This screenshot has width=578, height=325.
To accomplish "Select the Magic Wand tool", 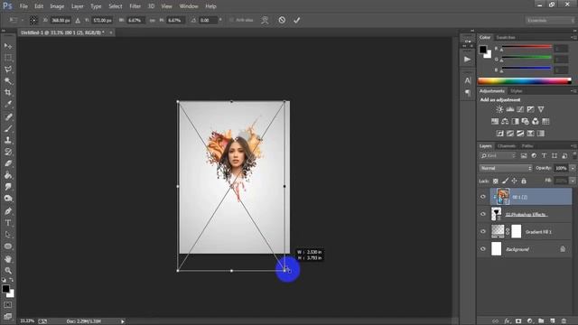I will pos(8,81).
